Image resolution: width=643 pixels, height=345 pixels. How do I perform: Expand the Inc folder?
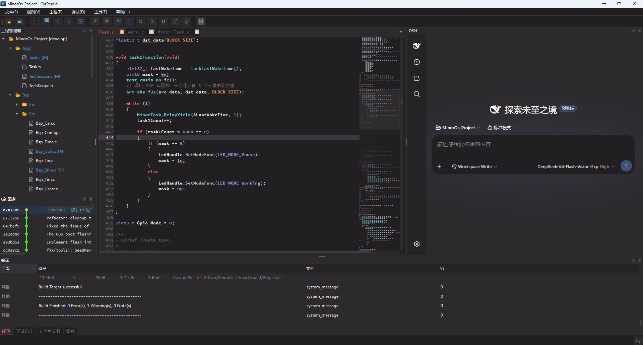coord(17,105)
